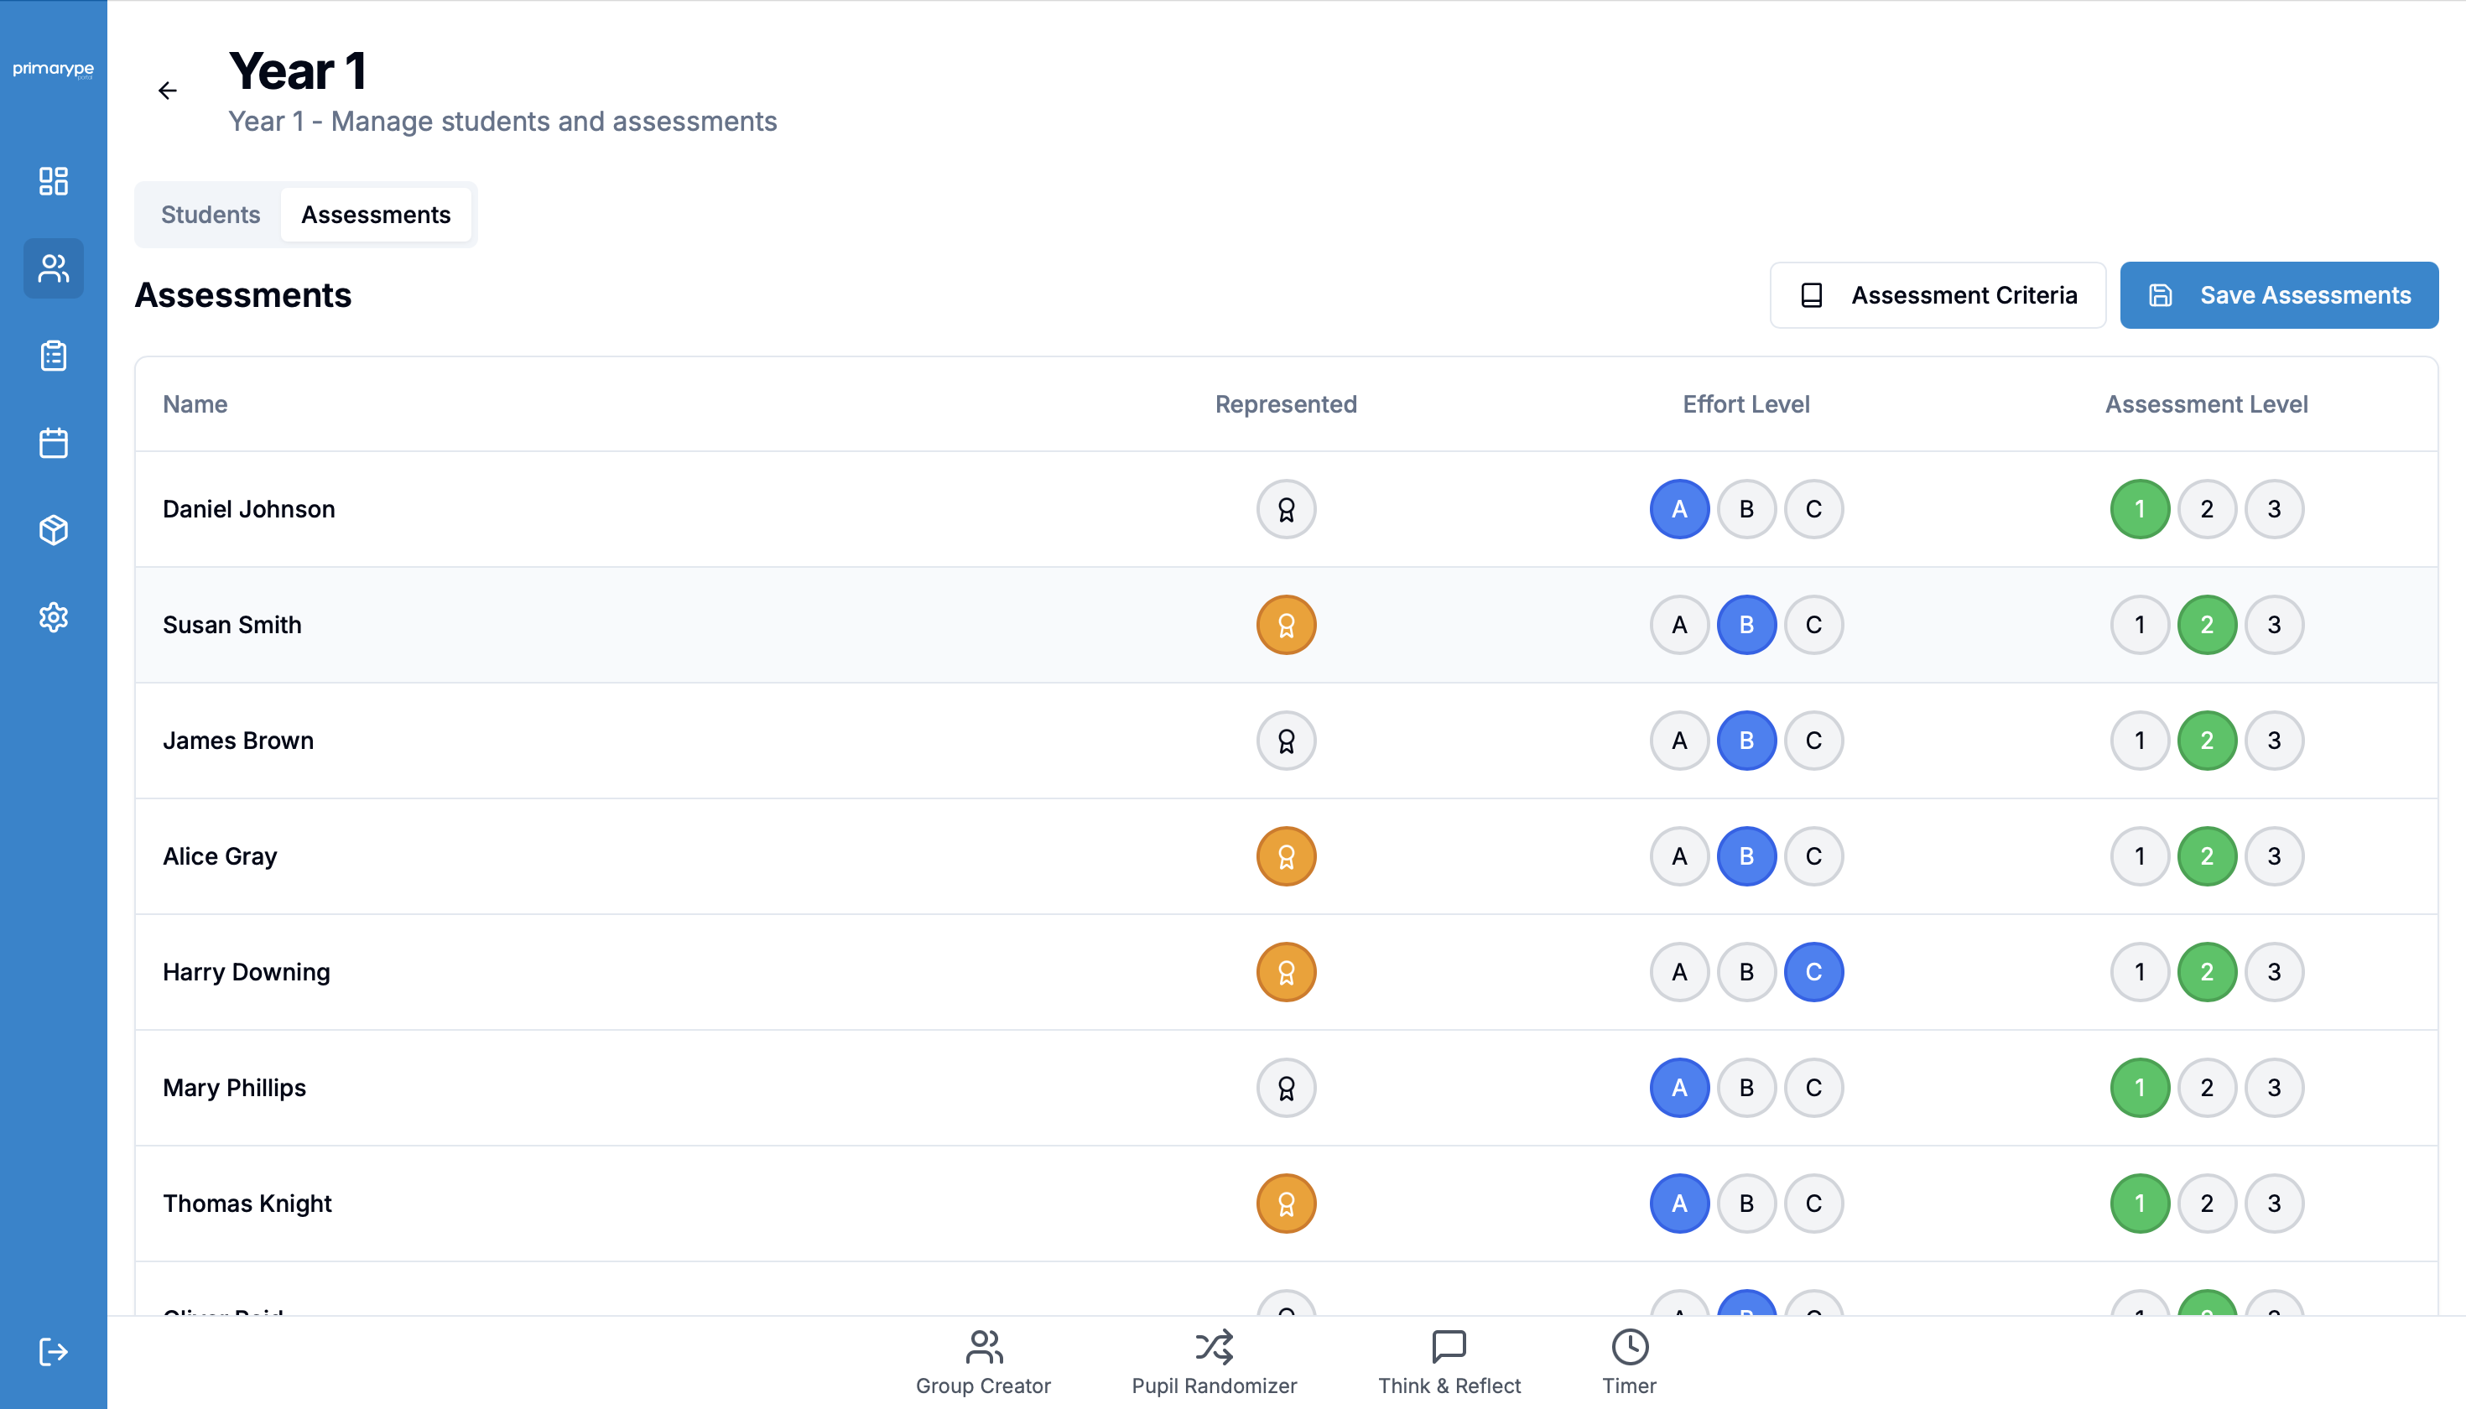Select effort B for James Brown
The height and width of the screenshot is (1409, 2466).
(1746, 741)
